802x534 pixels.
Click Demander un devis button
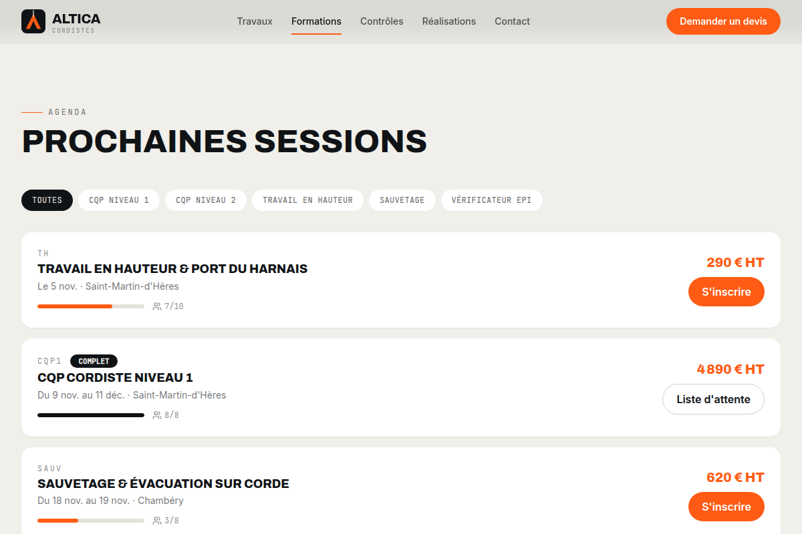[x=723, y=21]
